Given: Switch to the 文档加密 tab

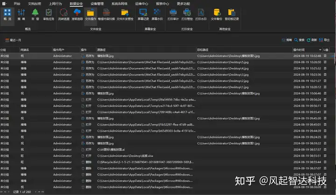Looking at the screenshot, I should point(35,4).
